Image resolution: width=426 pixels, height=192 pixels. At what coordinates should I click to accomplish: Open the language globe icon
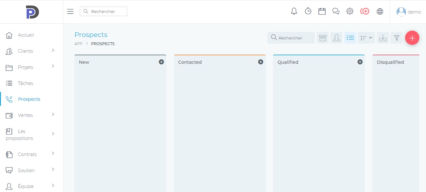(380, 11)
